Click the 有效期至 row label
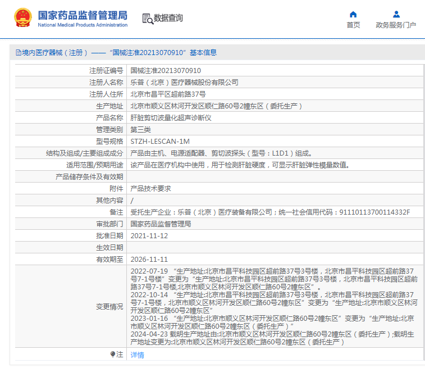This screenshot has width=425, height=368. (x=109, y=259)
